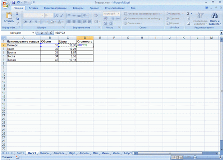Screen dimensions: 224x160
Task: Click the cell borders icon
Action: (x=44, y=22)
